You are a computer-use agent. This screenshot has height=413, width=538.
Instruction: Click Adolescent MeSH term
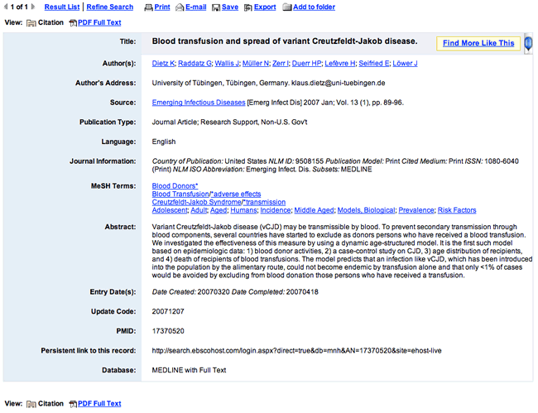click(170, 210)
